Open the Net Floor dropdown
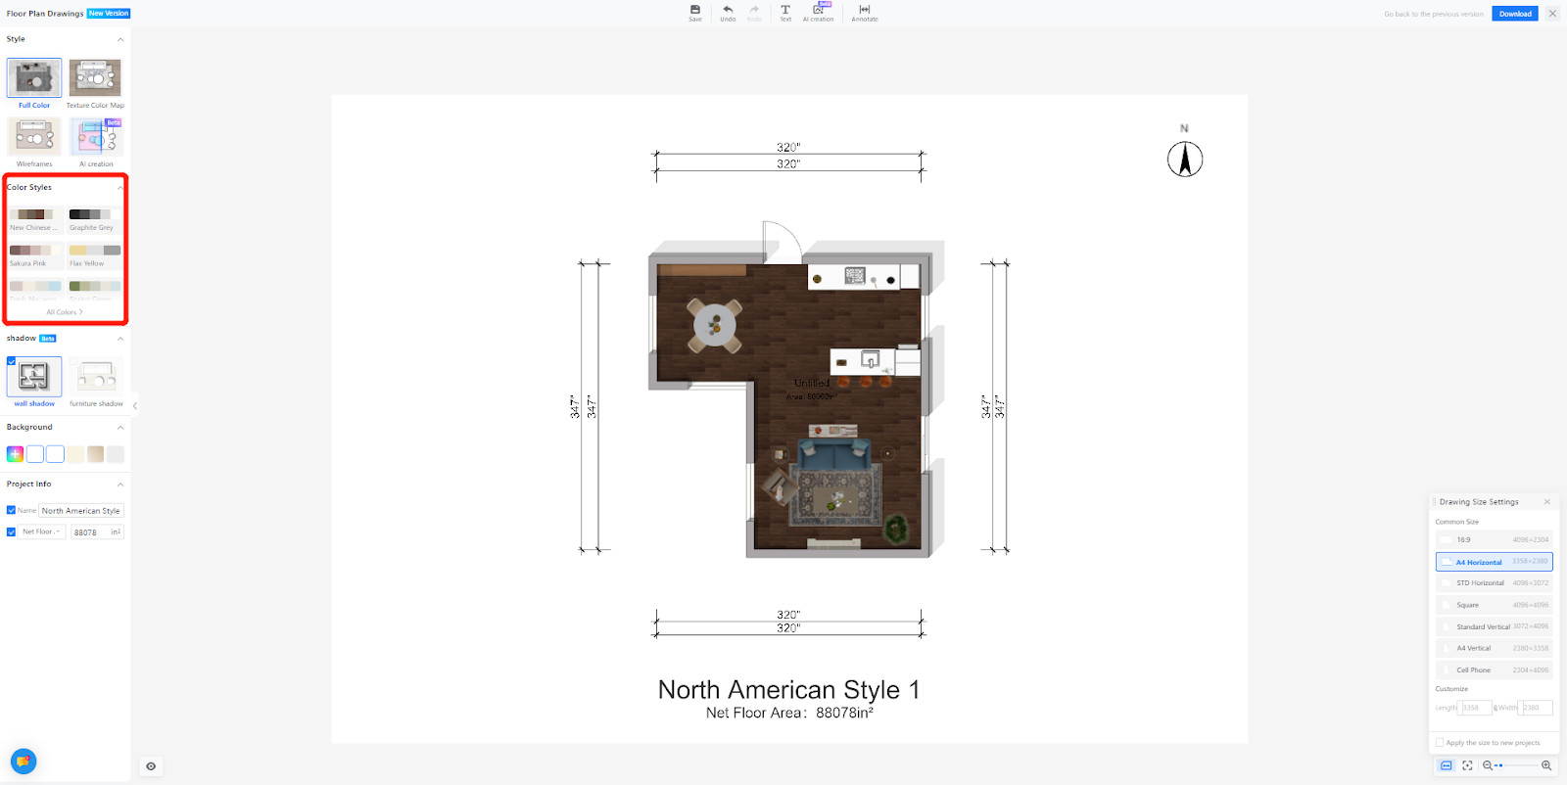This screenshot has width=1567, height=785. pos(41,532)
